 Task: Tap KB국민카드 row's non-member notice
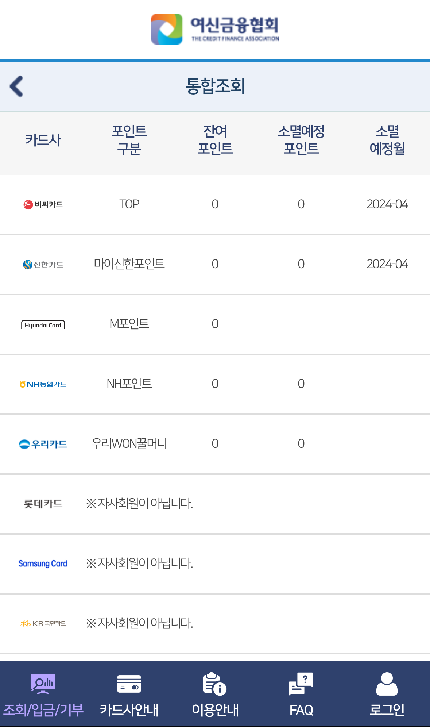click(x=139, y=623)
